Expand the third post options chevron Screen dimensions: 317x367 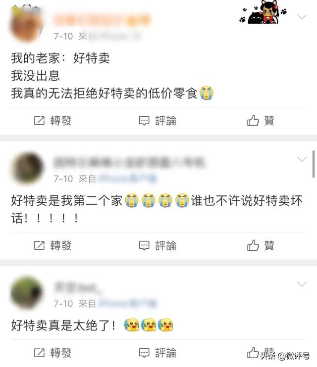(x=302, y=284)
